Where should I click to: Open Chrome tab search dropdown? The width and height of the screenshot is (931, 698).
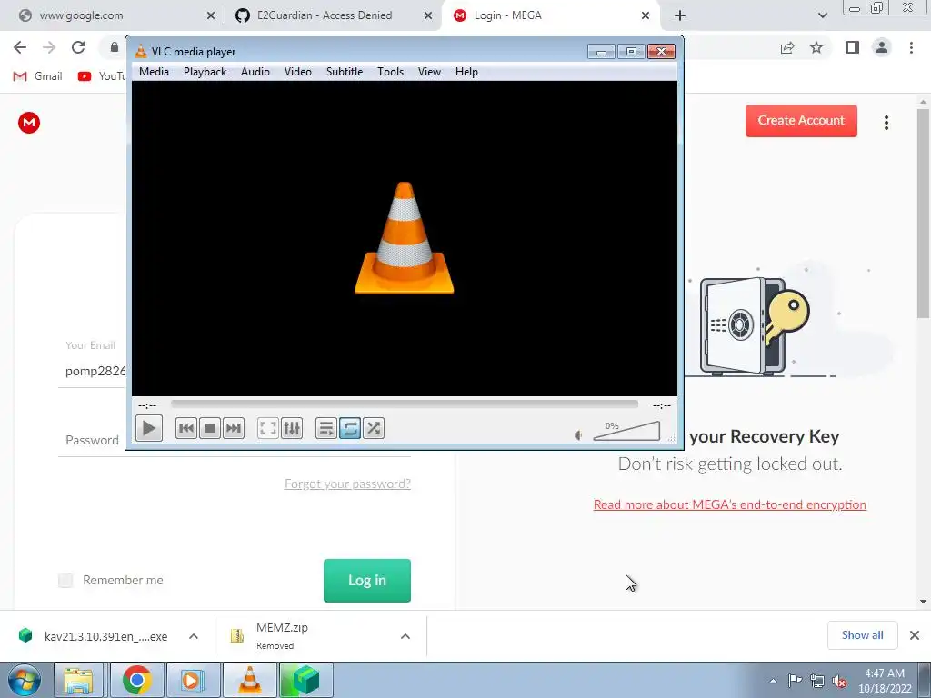[822, 15]
